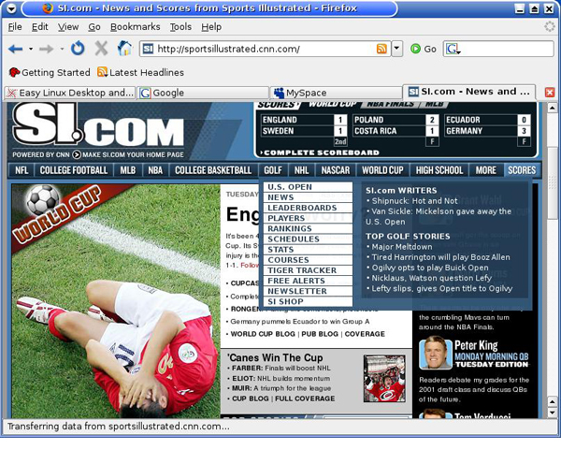The height and width of the screenshot is (449, 561).
Task: Expand the Back button history arrow
Action: point(31,49)
